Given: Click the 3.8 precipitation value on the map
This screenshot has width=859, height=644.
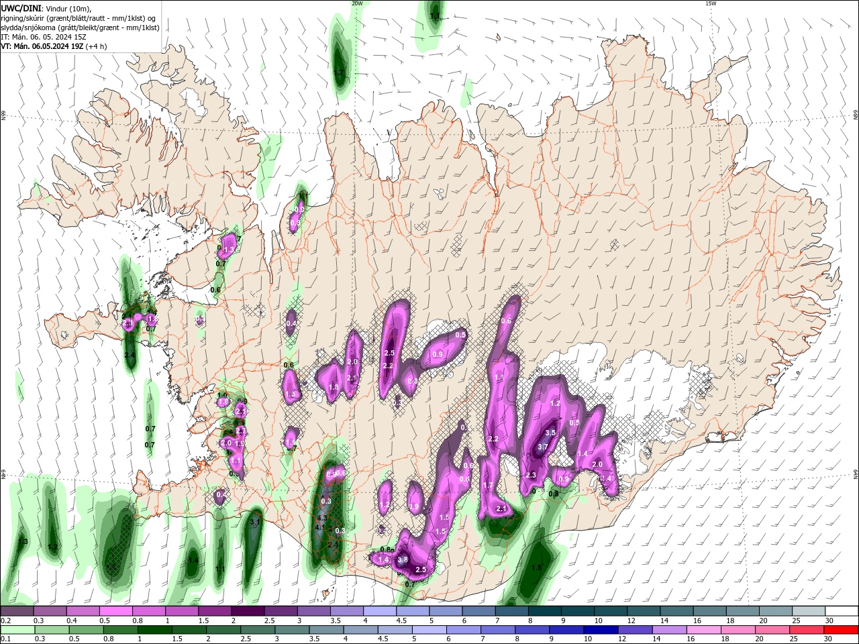Looking at the screenshot, I should pyautogui.click(x=403, y=559).
